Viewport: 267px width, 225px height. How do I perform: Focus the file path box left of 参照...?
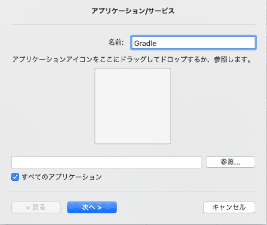[x=106, y=162]
